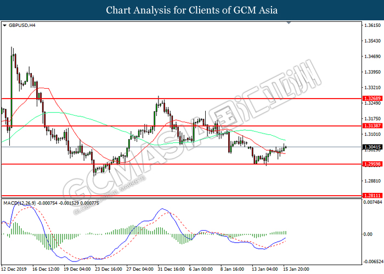Click the MACD scale value -0.006524
The image size is (384, 274).
pos(373,262)
